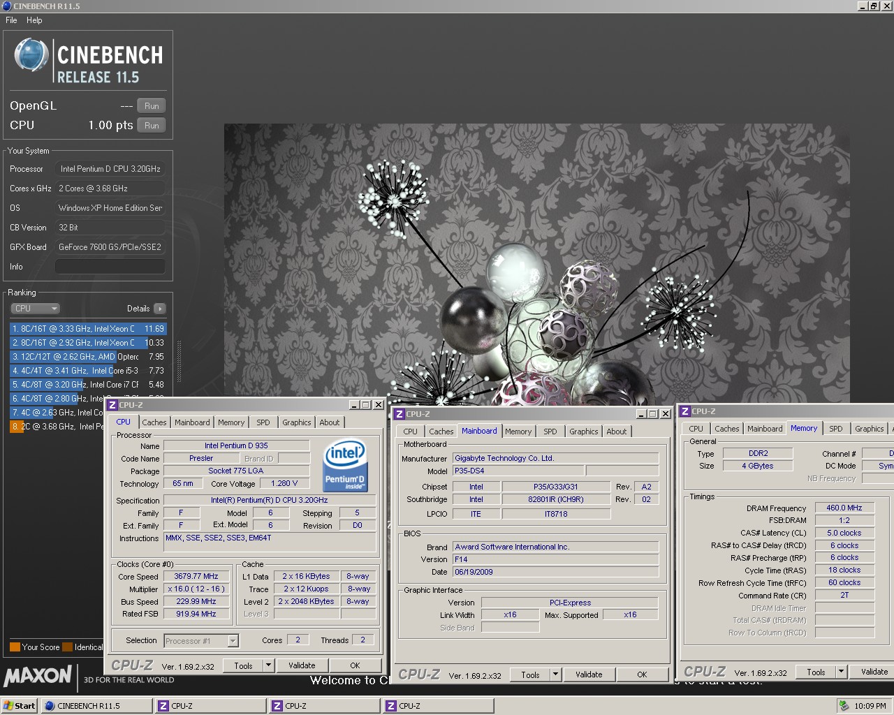Open About tab in CPU window
This screenshot has width=894, height=715.
(x=330, y=422)
